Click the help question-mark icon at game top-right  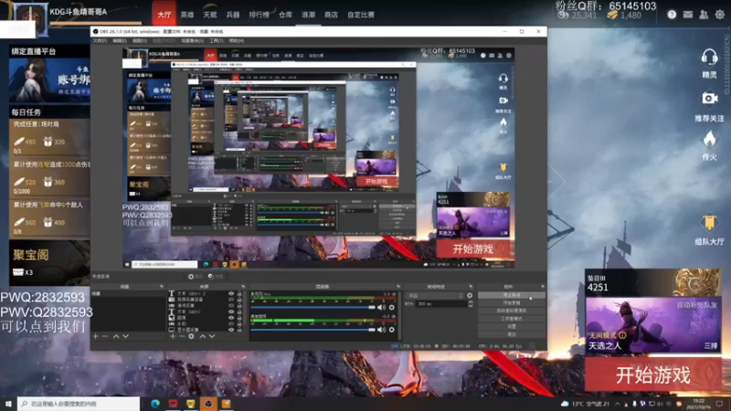pyautogui.click(x=672, y=15)
